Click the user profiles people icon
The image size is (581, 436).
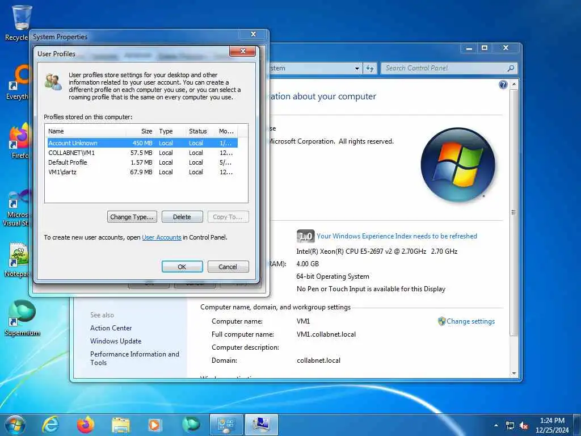(53, 82)
